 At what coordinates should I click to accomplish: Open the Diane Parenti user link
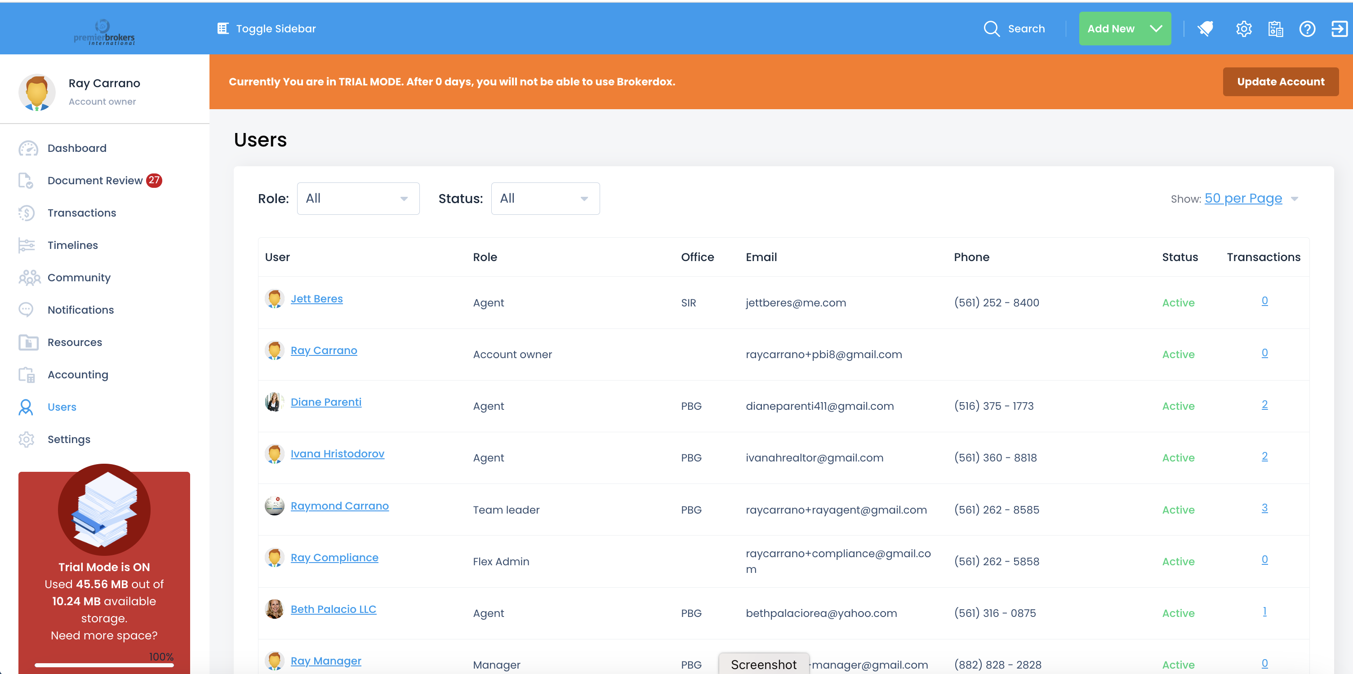(325, 402)
